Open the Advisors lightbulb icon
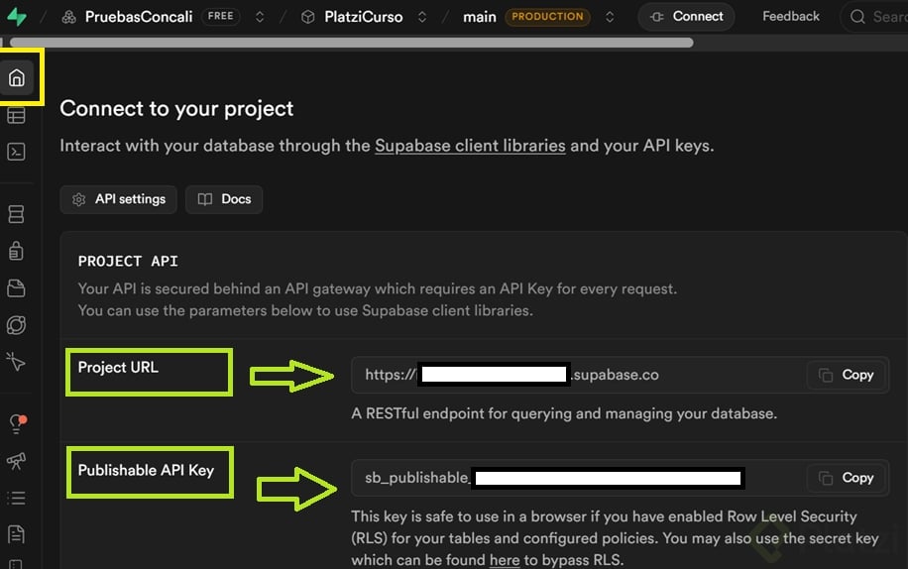The height and width of the screenshot is (569, 908). (x=16, y=424)
